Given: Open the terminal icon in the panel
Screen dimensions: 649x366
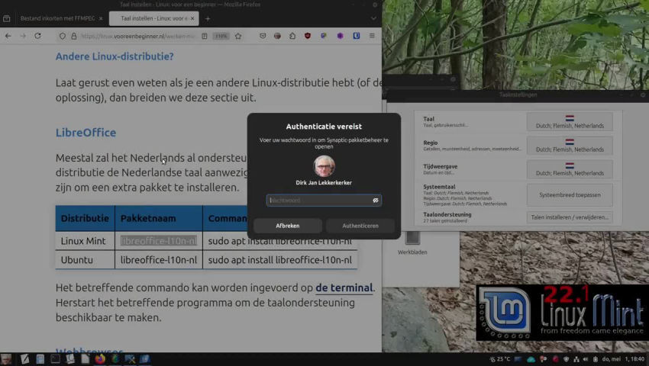Looking at the screenshot, I should pyautogui.click(x=55, y=359).
